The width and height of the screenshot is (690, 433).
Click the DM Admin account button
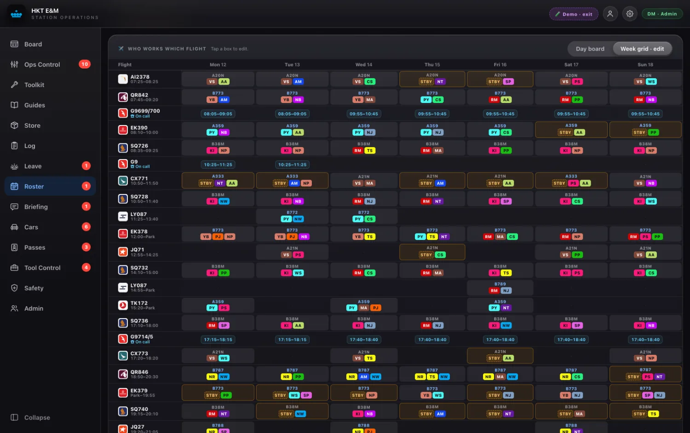coord(662,14)
